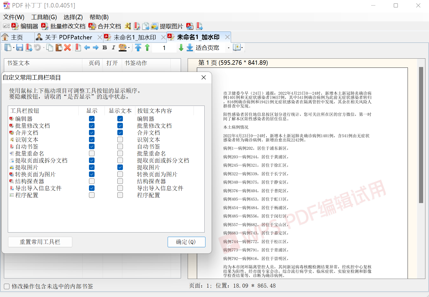Uncheck 显示文本 checkbox for 提取图片 row
Image resolution: width=429 pixels, height=297 pixels.
120,167
